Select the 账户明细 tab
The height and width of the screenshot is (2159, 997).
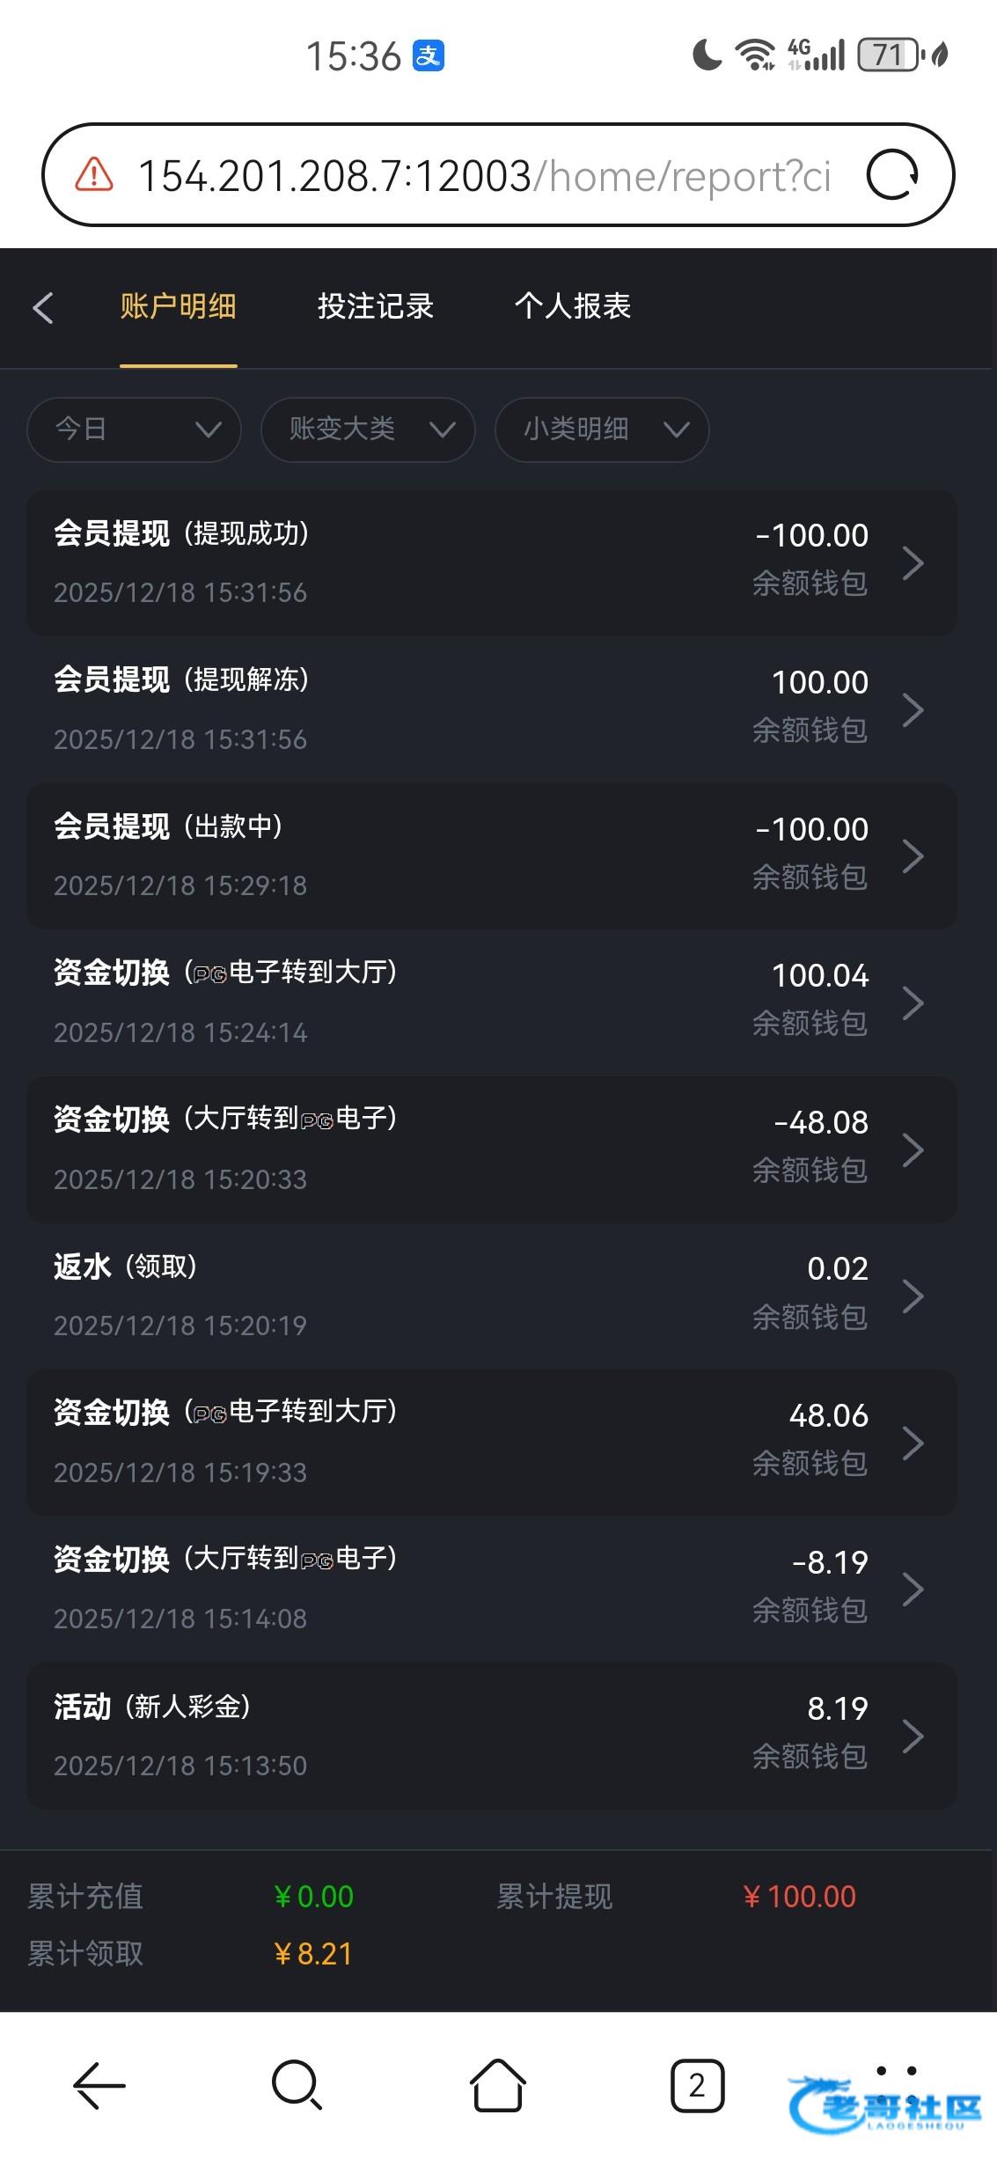(x=179, y=306)
